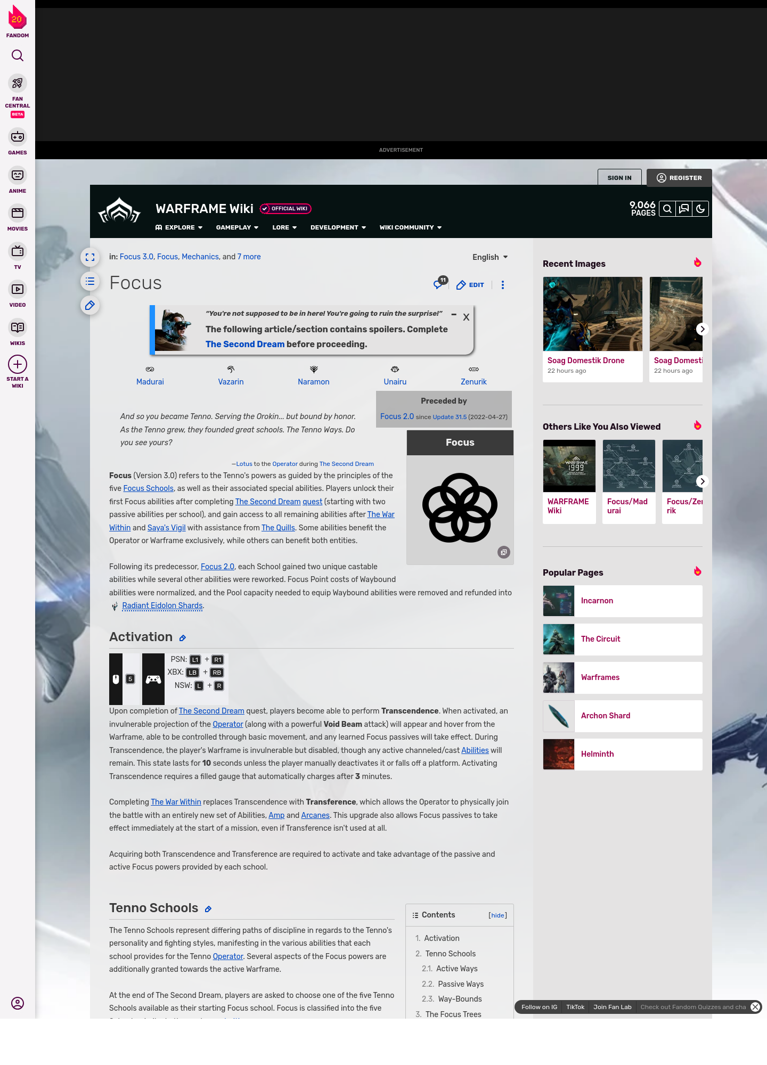Click the Warframe lotus logo
The width and height of the screenshot is (767, 1065).
pyautogui.click(x=119, y=211)
